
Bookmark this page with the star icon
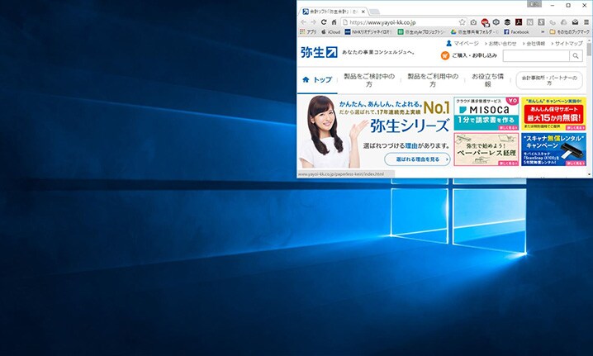463,22
